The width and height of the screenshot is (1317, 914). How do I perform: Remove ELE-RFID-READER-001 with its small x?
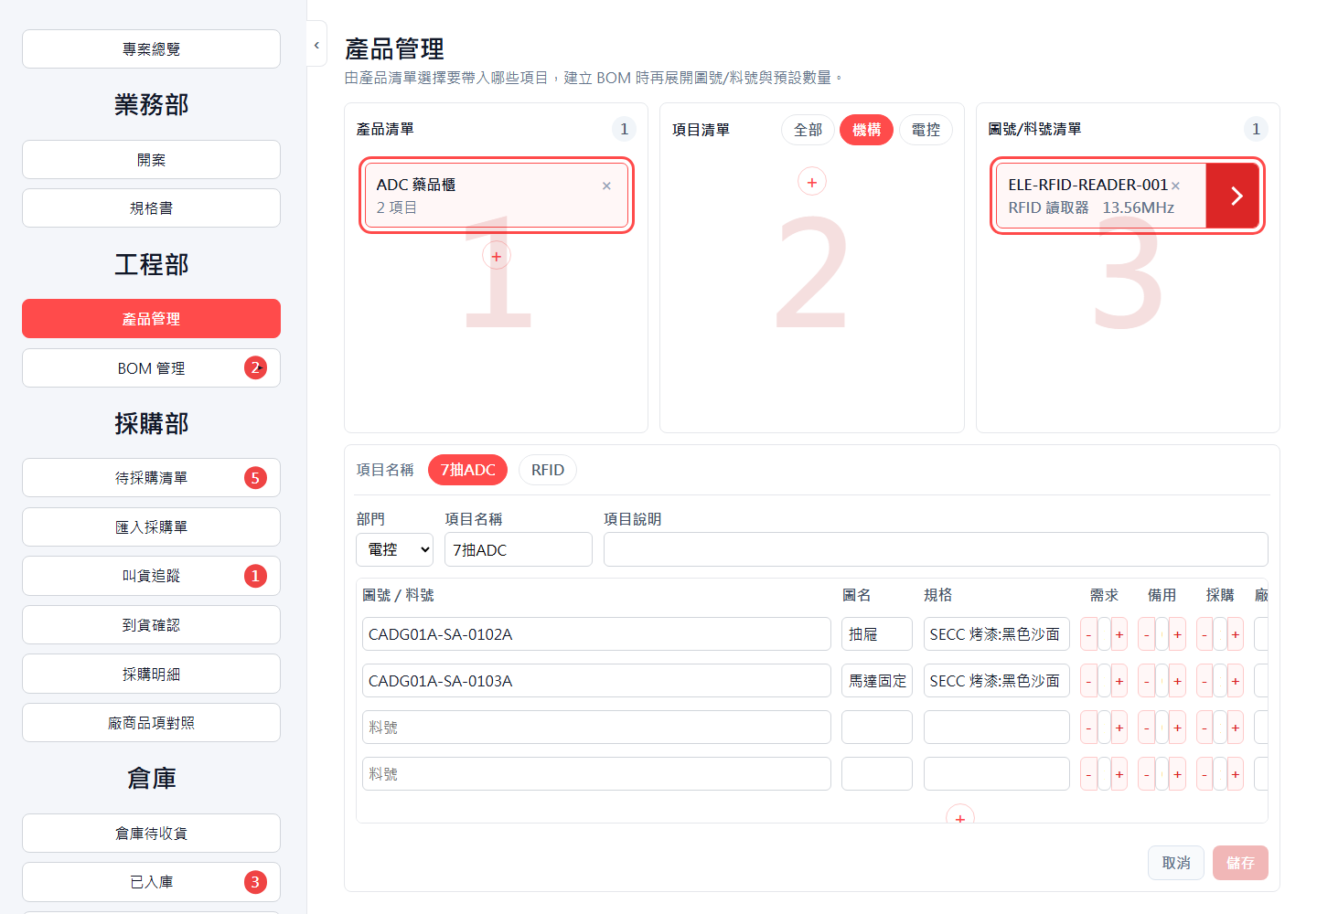(x=1176, y=186)
